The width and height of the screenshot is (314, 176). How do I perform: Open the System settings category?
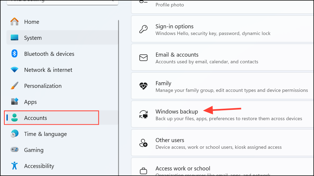[x=33, y=38]
